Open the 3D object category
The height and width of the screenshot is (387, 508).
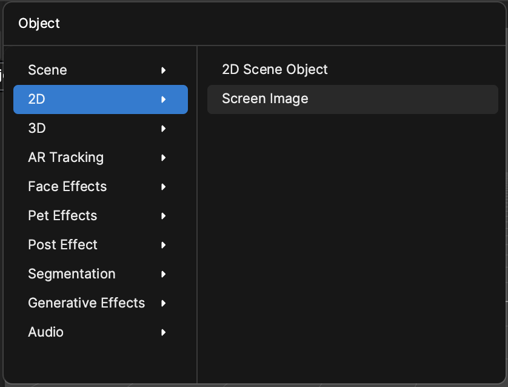coord(101,129)
